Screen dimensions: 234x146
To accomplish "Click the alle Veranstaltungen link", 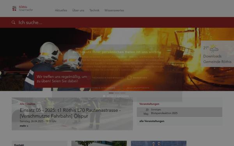I will pyautogui.click(x=152, y=121).
